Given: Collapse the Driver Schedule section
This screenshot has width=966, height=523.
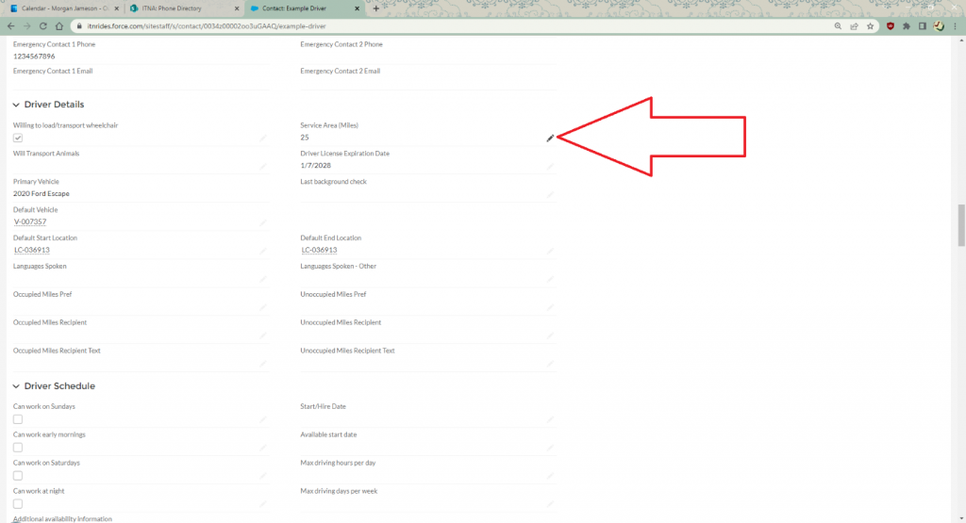Looking at the screenshot, I should click(16, 386).
